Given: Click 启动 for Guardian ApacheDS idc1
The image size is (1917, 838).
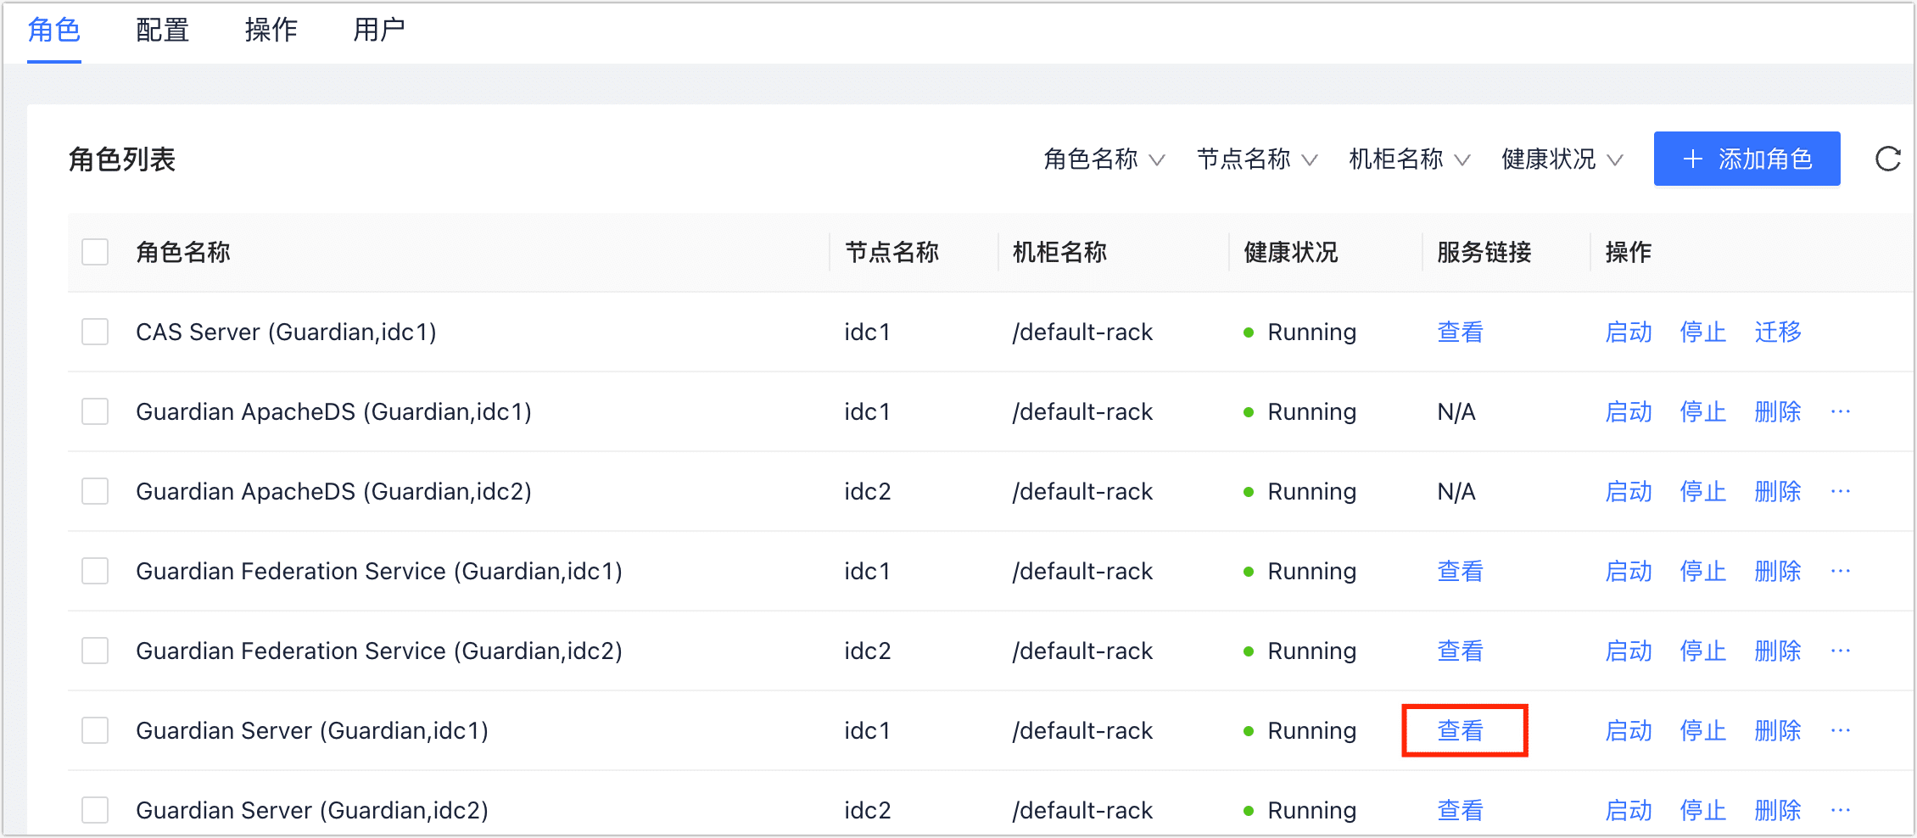Looking at the screenshot, I should pyautogui.click(x=1629, y=411).
